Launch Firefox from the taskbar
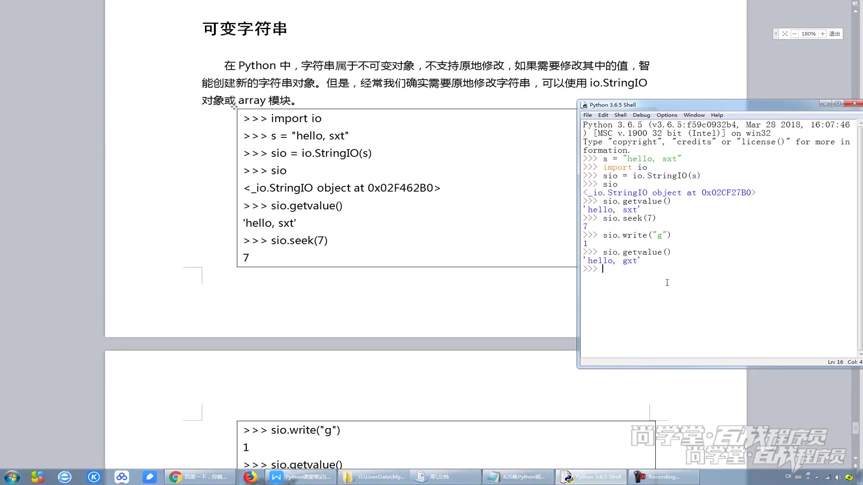Viewport: 863px width, 485px height. [x=252, y=477]
